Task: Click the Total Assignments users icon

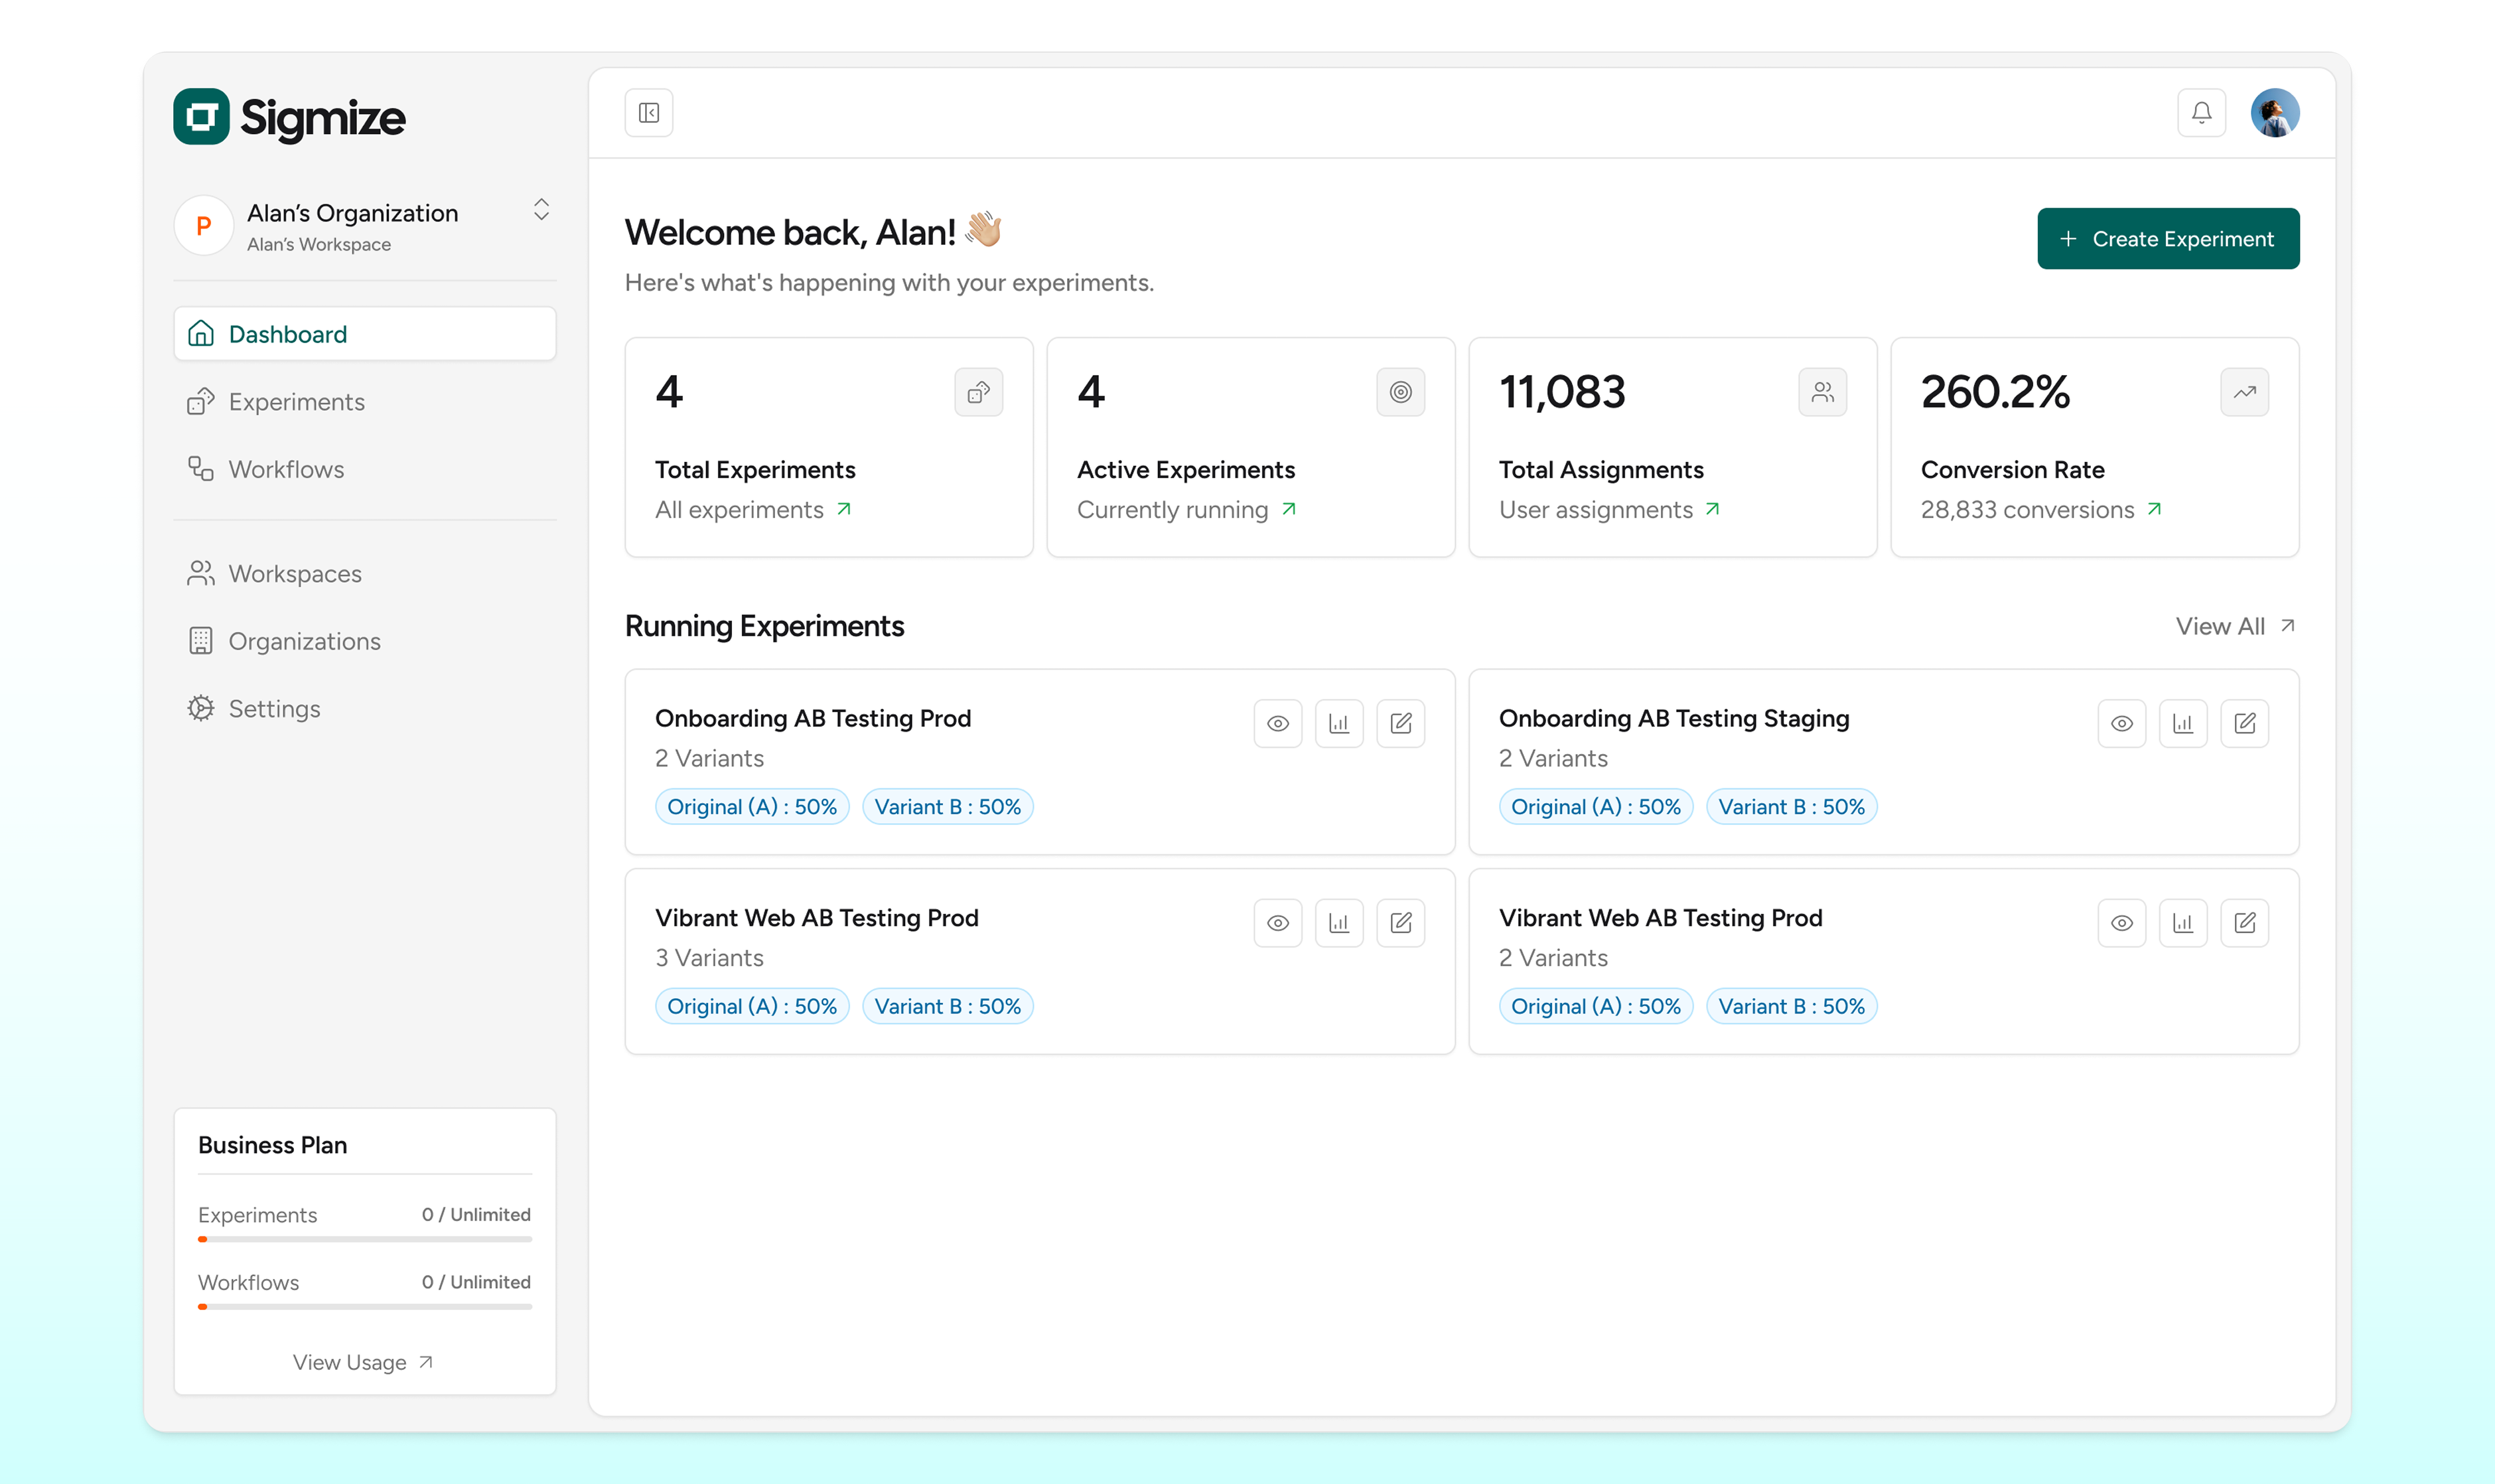Action: tap(1821, 392)
